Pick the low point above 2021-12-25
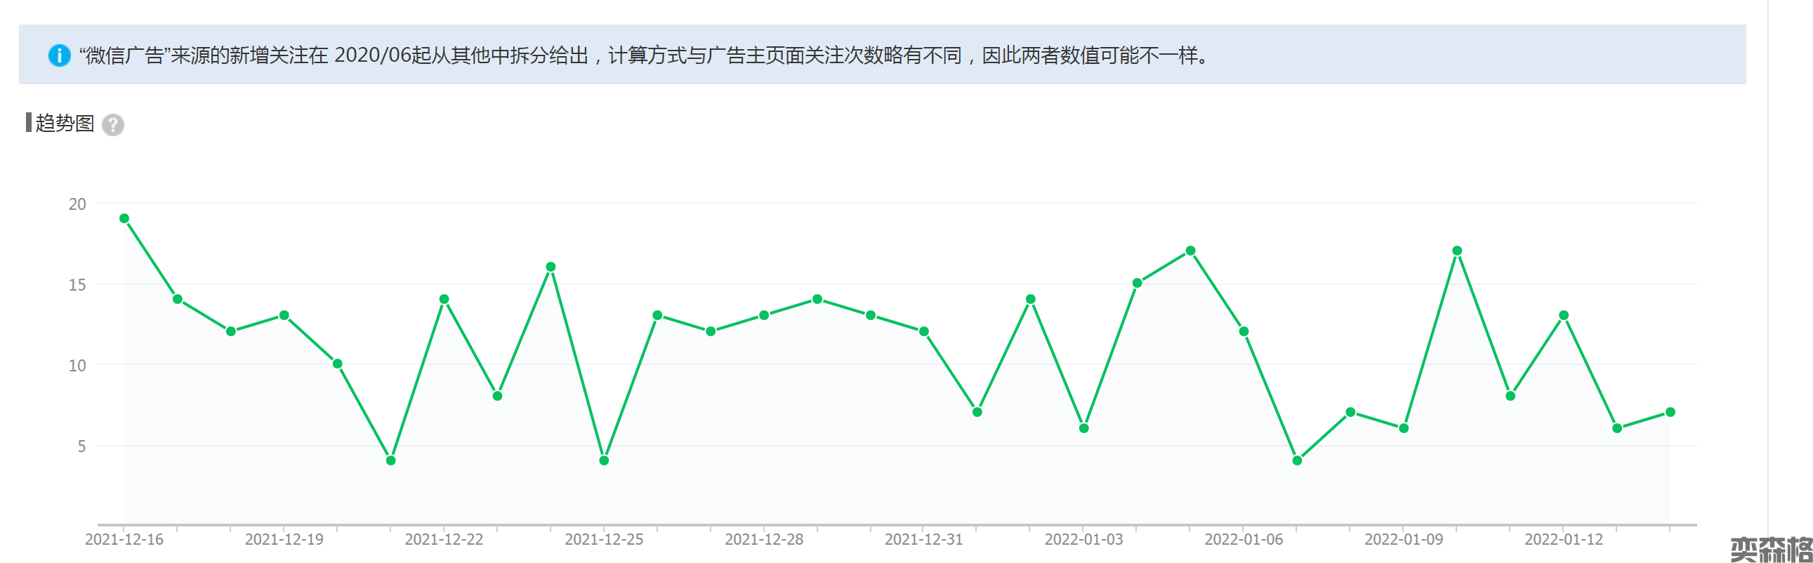This screenshot has height=563, width=1813. coord(604,461)
